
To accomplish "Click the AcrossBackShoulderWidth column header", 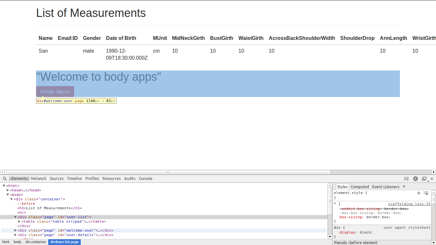I will (x=302, y=38).
